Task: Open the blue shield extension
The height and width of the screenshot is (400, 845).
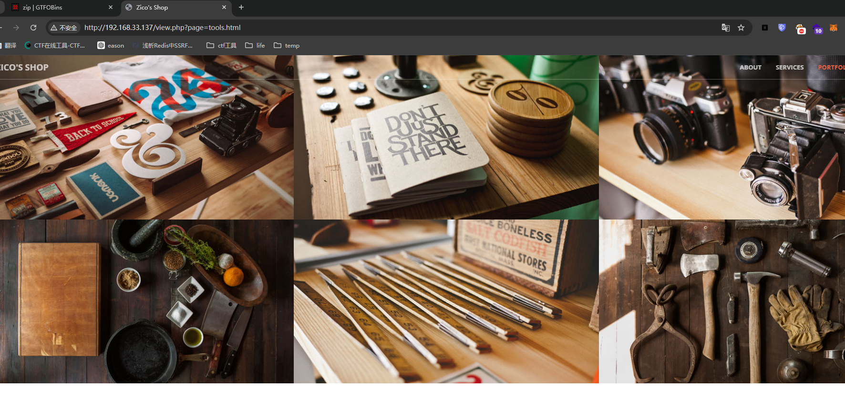Action: tap(782, 28)
